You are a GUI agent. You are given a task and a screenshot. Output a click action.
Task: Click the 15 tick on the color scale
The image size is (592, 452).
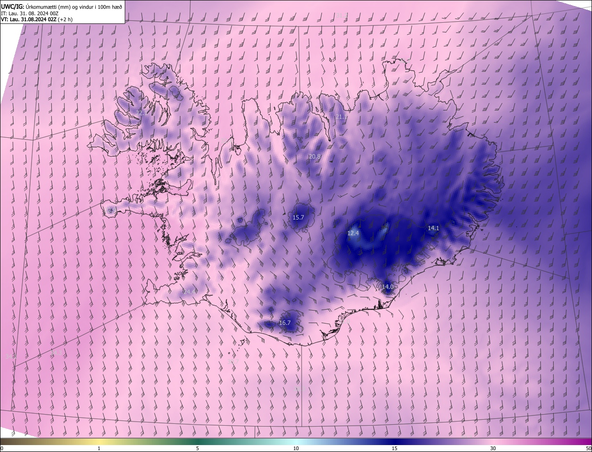coord(395,448)
